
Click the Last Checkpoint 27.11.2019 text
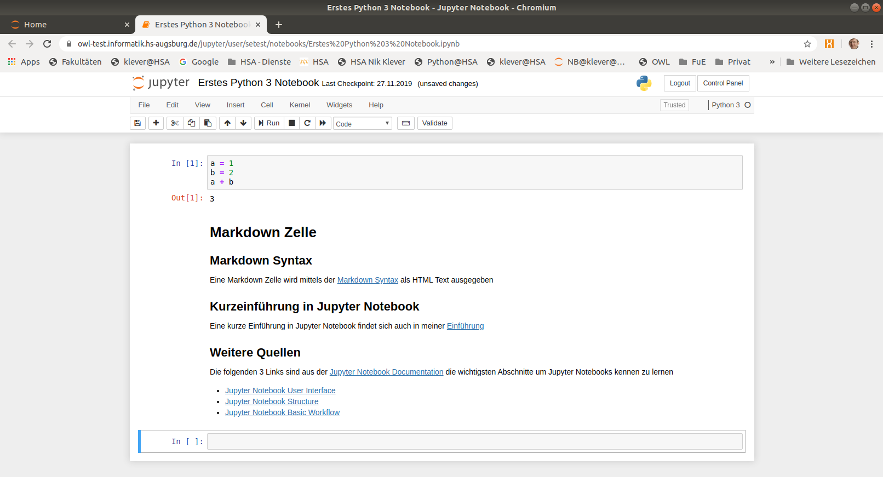click(x=367, y=84)
